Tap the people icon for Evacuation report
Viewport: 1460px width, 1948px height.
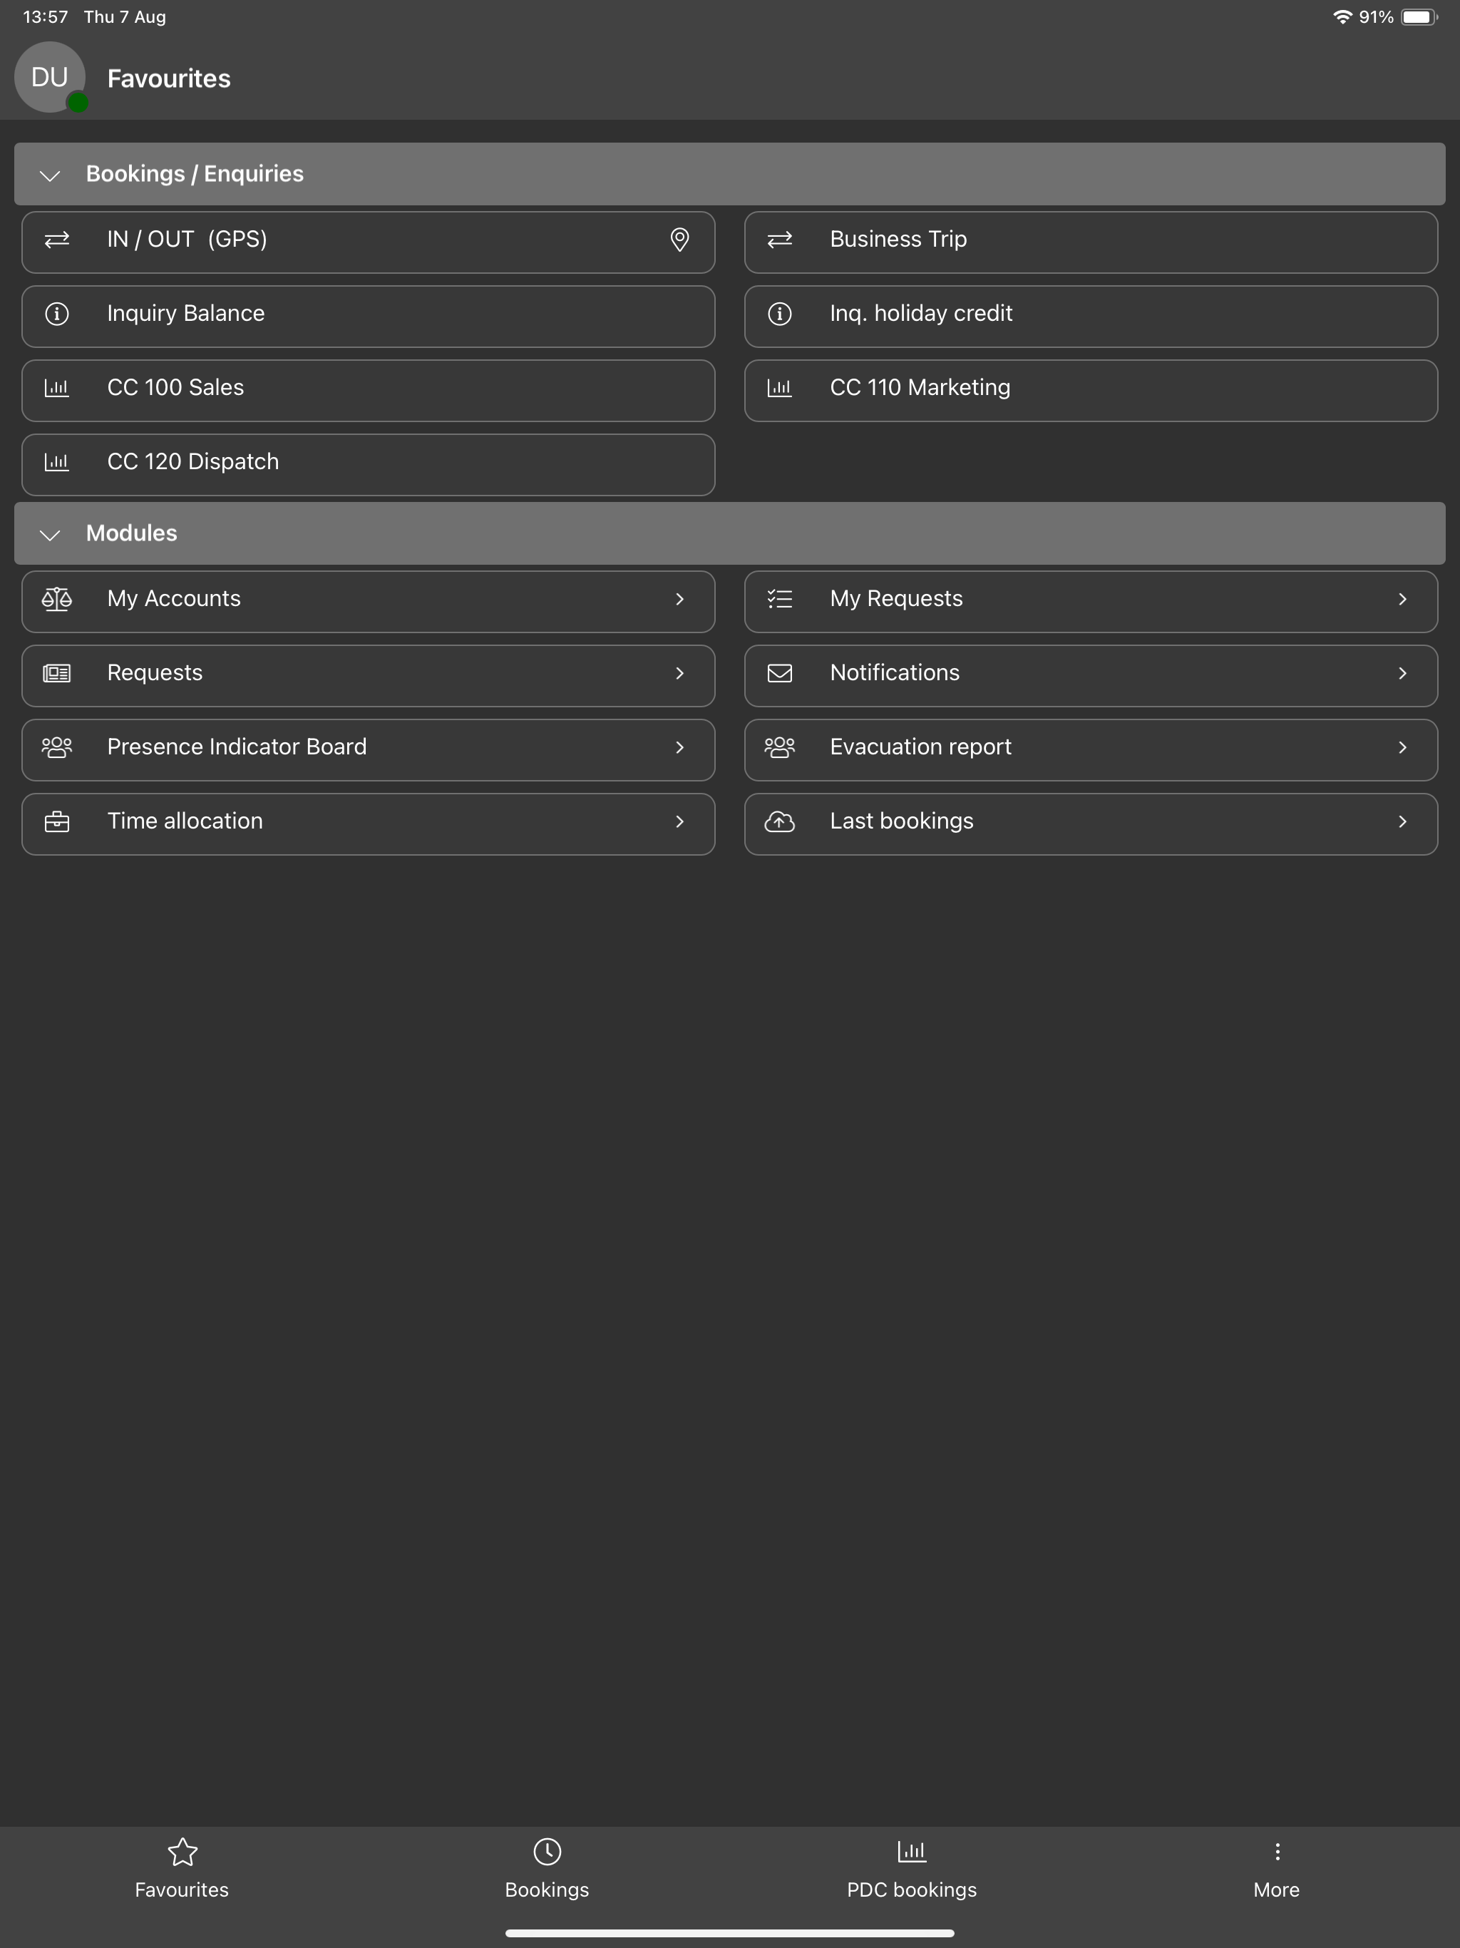point(779,748)
